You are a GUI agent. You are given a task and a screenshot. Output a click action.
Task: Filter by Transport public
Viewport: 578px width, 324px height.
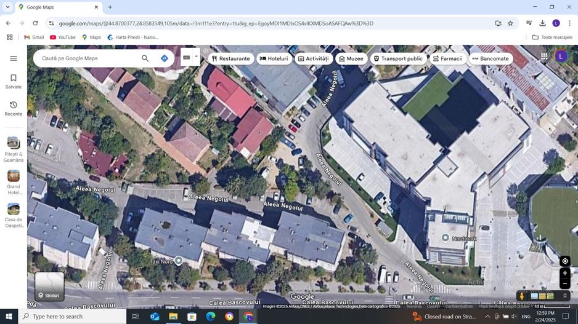pyautogui.click(x=399, y=58)
